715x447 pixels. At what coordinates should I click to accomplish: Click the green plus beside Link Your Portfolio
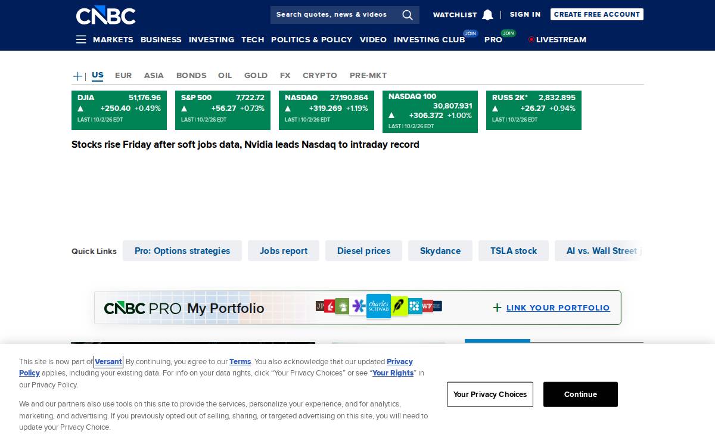point(497,308)
